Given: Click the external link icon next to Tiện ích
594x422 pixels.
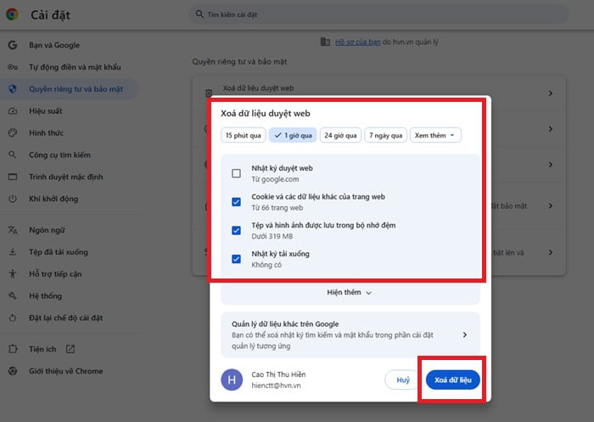Looking at the screenshot, I should tap(70, 349).
